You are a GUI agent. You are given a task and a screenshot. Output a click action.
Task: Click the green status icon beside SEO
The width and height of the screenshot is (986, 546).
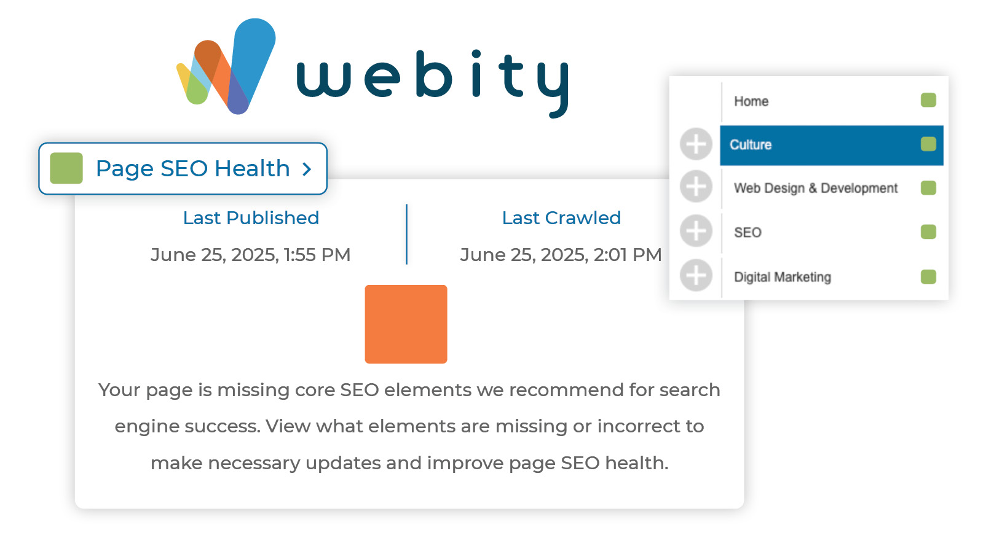927,232
